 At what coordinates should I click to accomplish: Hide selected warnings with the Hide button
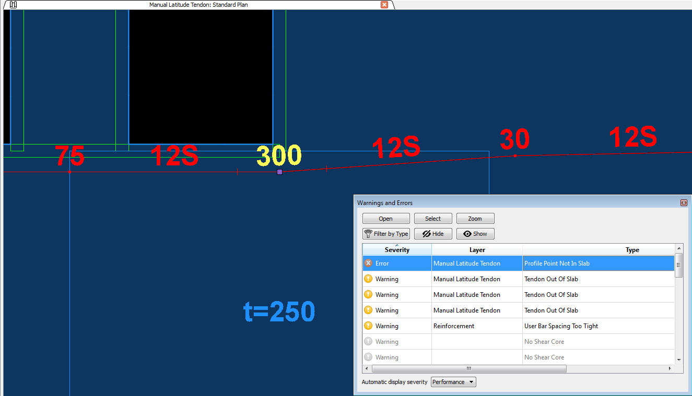pyautogui.click(x=433, y=234)
